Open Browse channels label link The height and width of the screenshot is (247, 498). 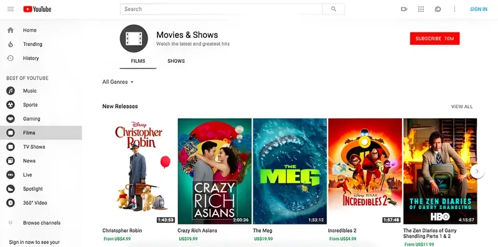click(42, 223)
